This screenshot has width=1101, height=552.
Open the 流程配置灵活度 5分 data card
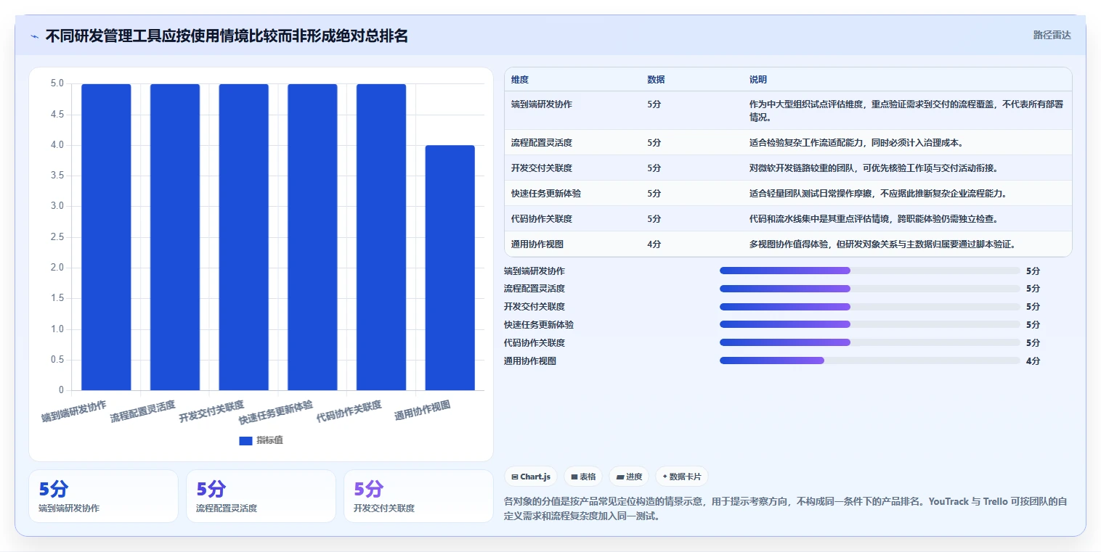(261, 496)
